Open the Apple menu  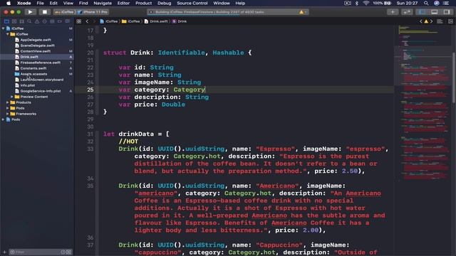(9, 3)
